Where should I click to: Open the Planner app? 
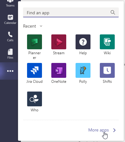(35, 42)
